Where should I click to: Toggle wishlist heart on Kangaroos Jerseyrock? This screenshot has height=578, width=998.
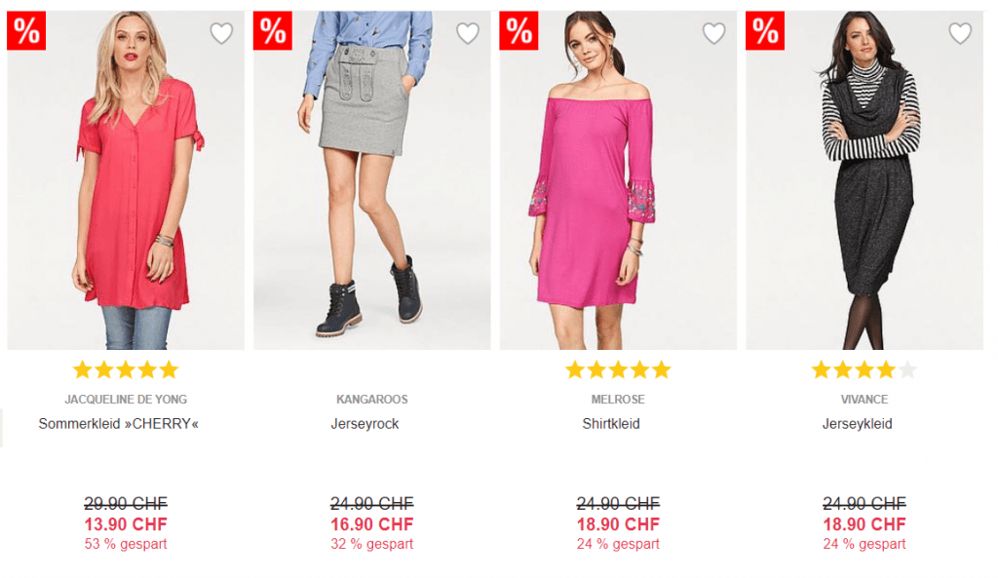click(x=468, y=33)
